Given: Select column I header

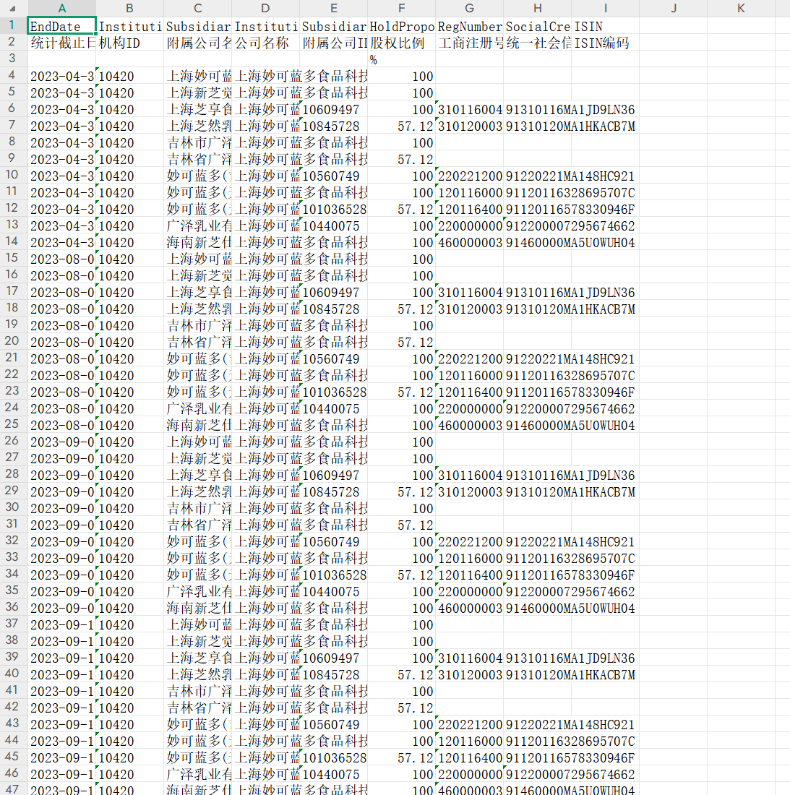Looking at the screenshot, I should (x=606, y=8).
